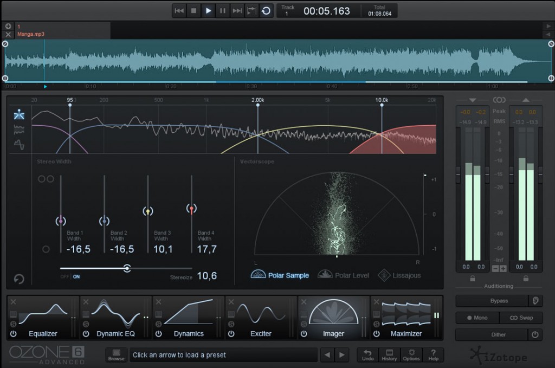This screenshot has height=368, width=555.
Task: Adjust the Band 1 Width slider handle
Action: point(61,221)
